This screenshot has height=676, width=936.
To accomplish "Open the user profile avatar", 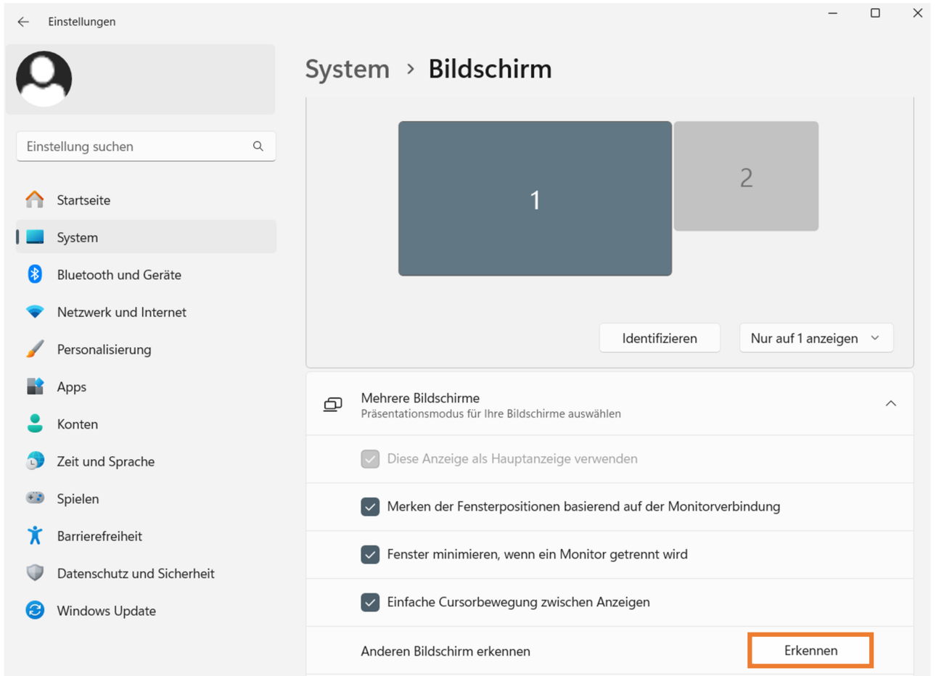I will [x=44, y=78].
